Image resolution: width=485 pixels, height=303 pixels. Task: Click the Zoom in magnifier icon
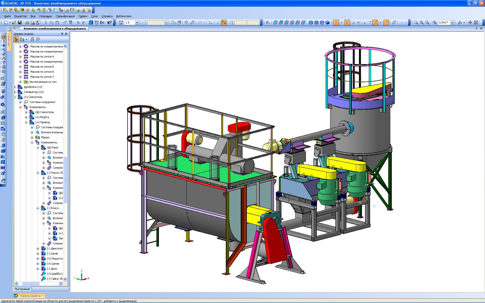[422, 22]
